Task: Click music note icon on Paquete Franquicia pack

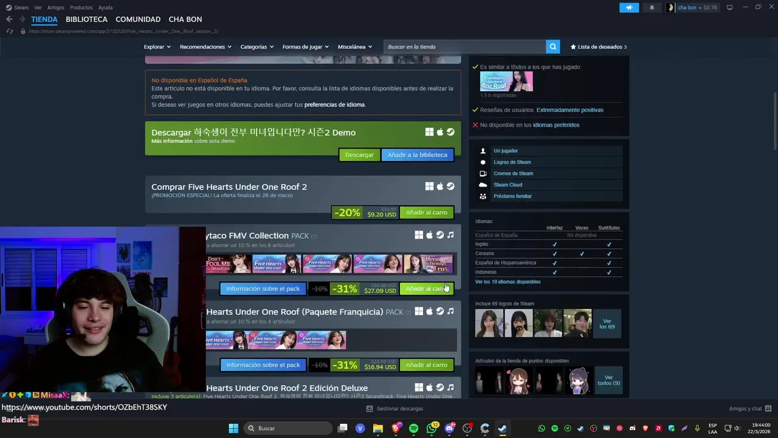Action: click(450, 311)
